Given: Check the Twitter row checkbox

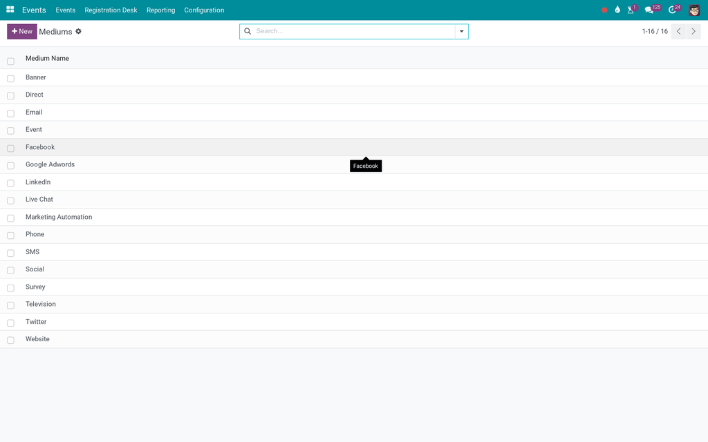Looking at the screenshot, I should click(x=11, y=323).
